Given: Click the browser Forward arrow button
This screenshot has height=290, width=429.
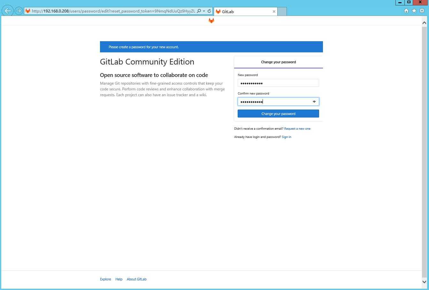Looking at the screenshot, I should pyautogui.click(x=19, y=11).
